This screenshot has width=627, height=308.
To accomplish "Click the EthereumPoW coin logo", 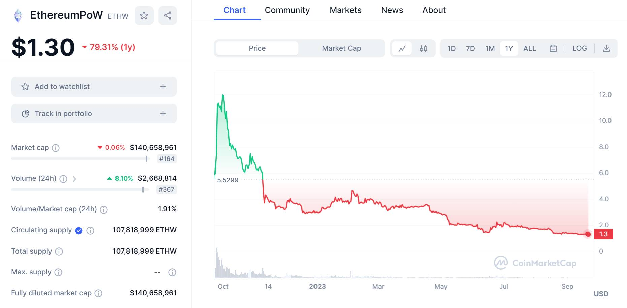I will (x=18, y=15).
